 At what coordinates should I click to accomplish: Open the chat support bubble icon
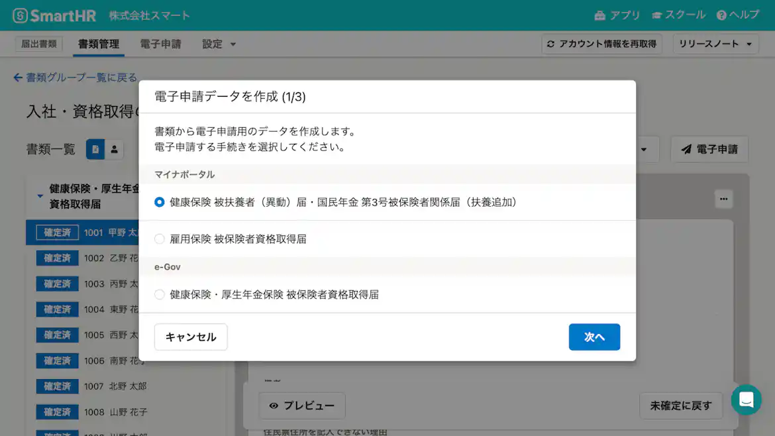747,400
